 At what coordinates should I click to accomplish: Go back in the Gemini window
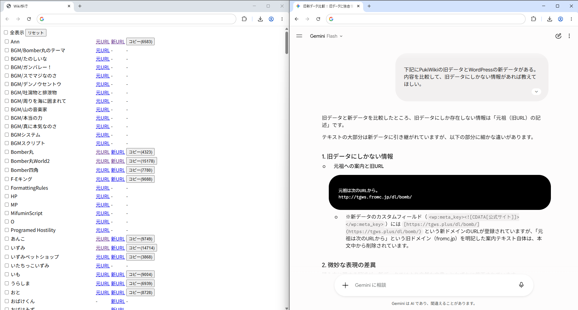pyautogui.click(x=297, y=19)
